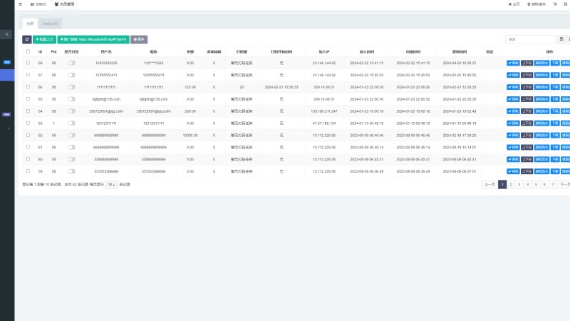Click the 游戏流水 button in row ID 60
The width and height of the screenshot is (570, 321).
pos(541,159)
